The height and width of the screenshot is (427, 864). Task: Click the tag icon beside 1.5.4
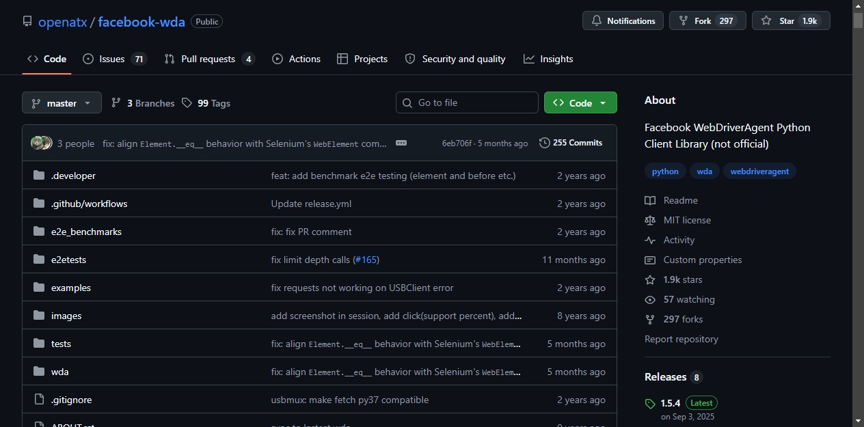pos(650,404)
